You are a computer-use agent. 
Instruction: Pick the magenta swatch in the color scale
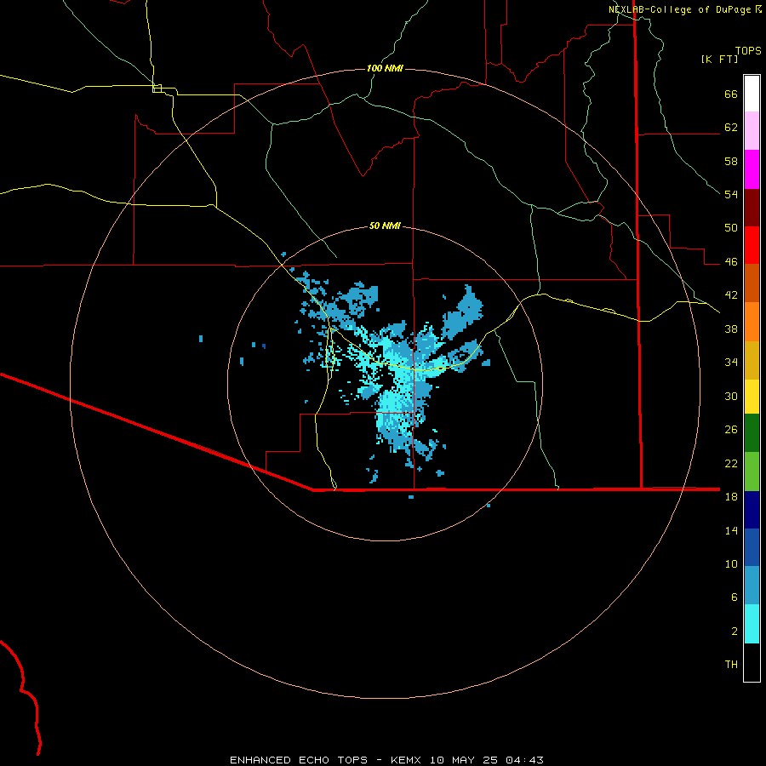(752, 169)
